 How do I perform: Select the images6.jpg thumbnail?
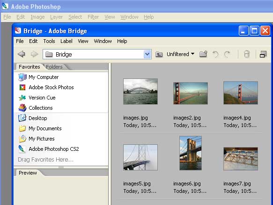point(191,153)
